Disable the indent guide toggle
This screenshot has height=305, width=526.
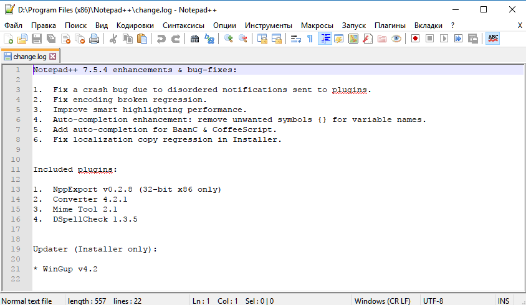[x=325, y=39]
